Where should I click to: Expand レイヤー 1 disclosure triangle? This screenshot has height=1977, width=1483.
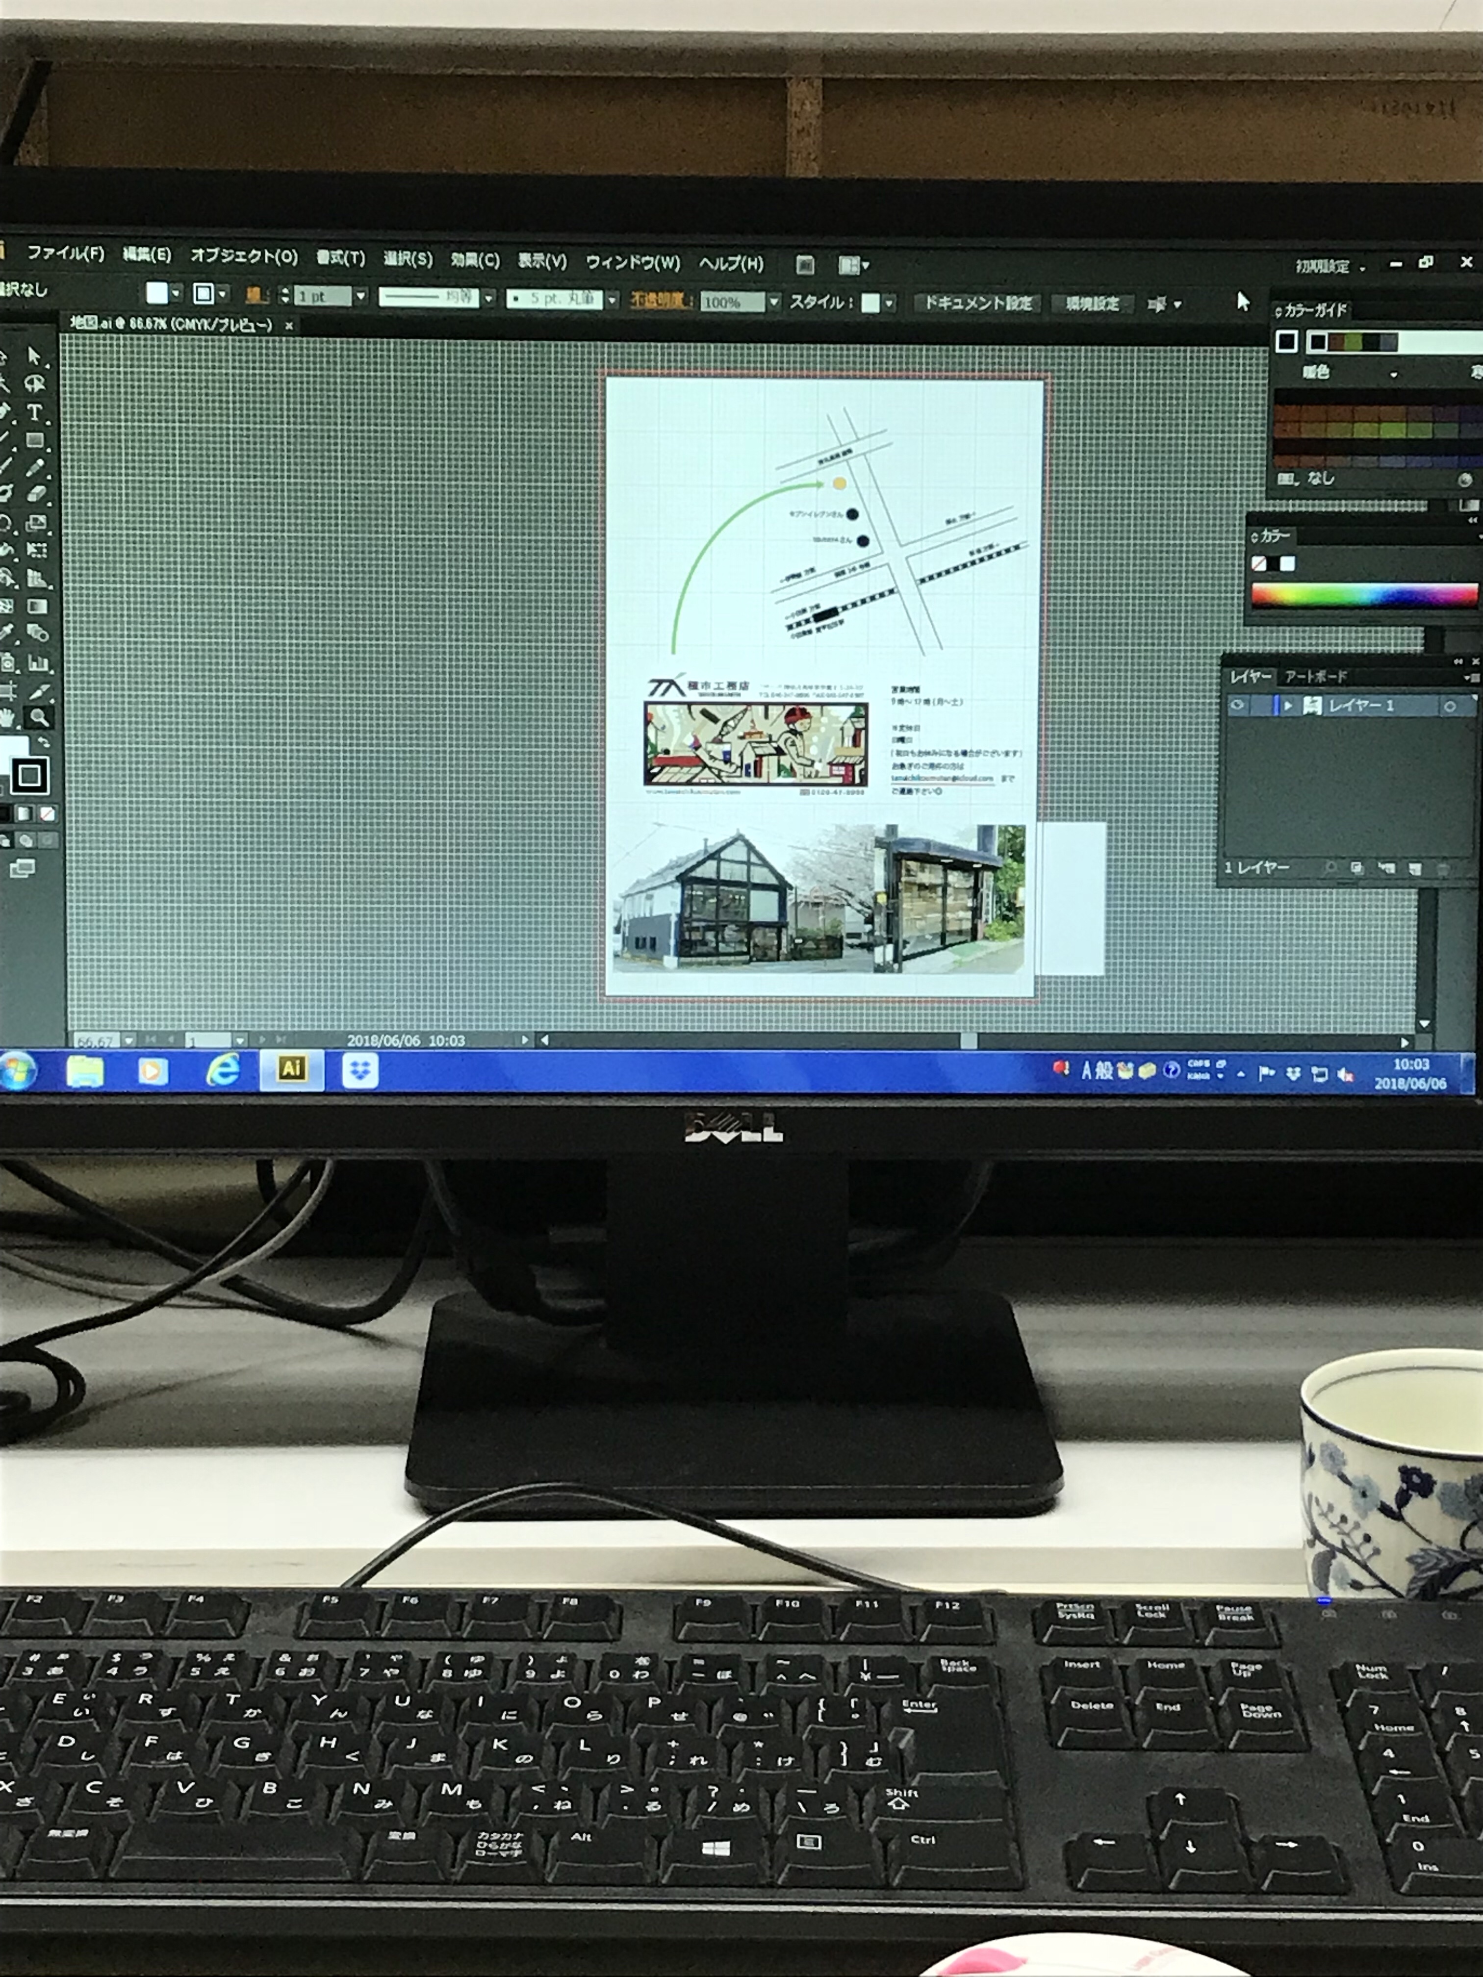click(x=1288, y=705)
